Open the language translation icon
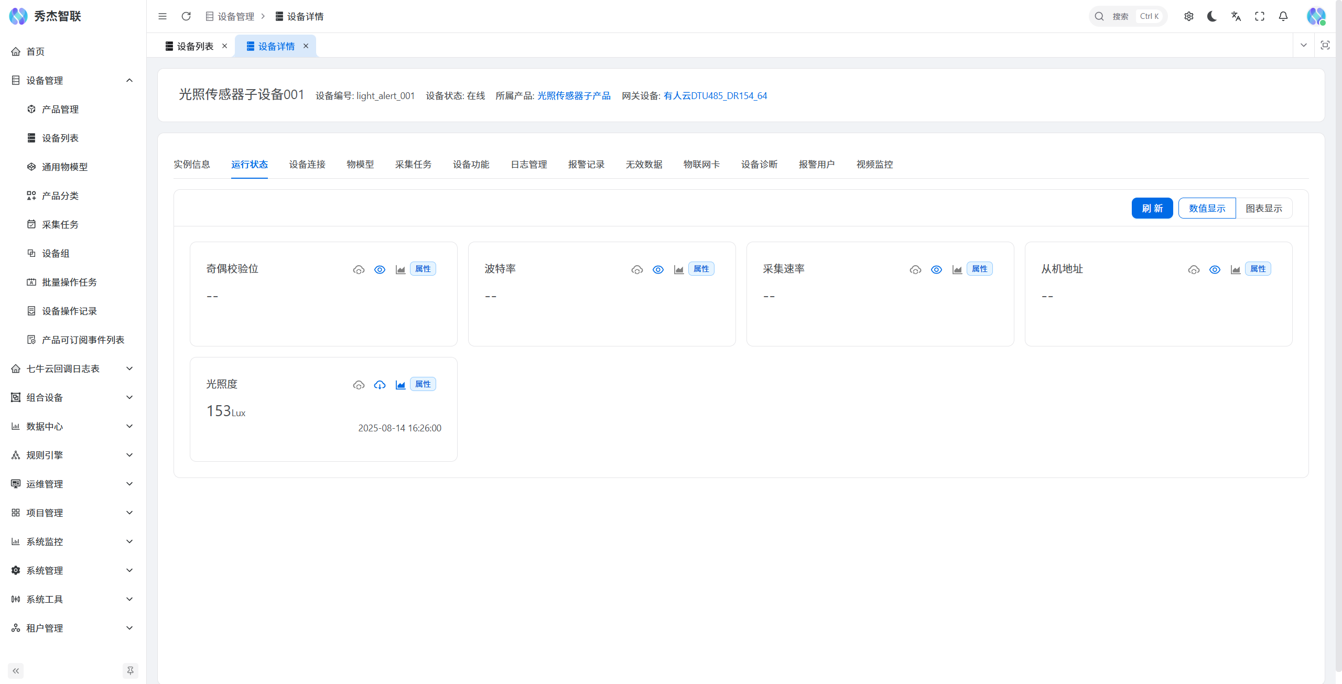Screen dimensions: 1342x684 coord(1236,16)
